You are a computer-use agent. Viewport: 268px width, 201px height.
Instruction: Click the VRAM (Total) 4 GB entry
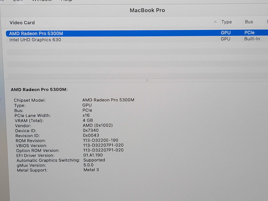88,120
